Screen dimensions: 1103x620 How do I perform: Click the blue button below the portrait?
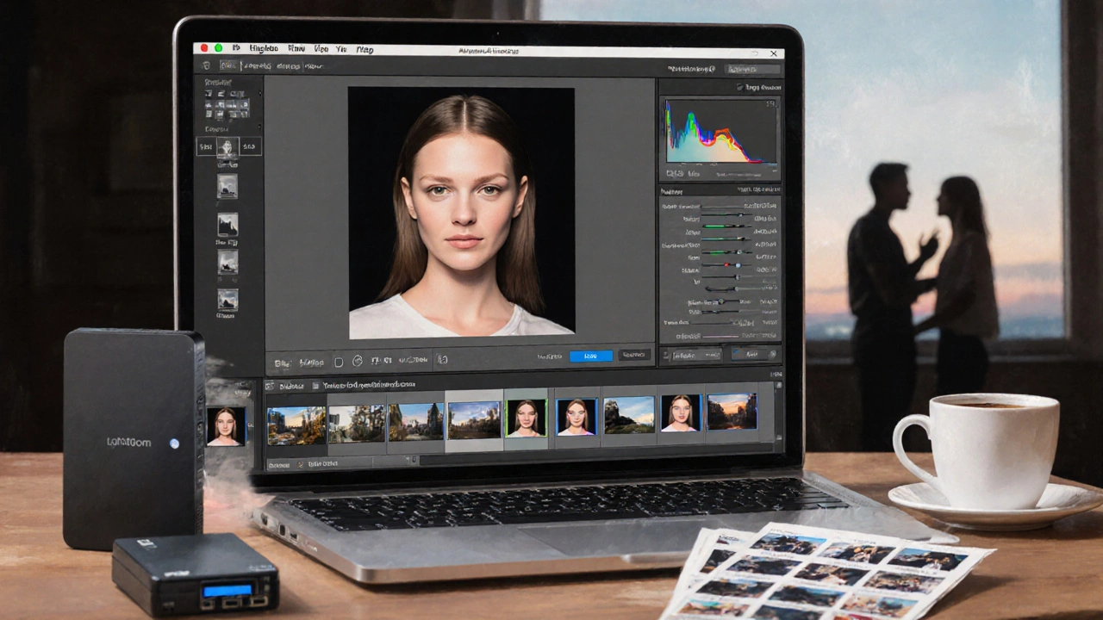click(x=591, y=356)
